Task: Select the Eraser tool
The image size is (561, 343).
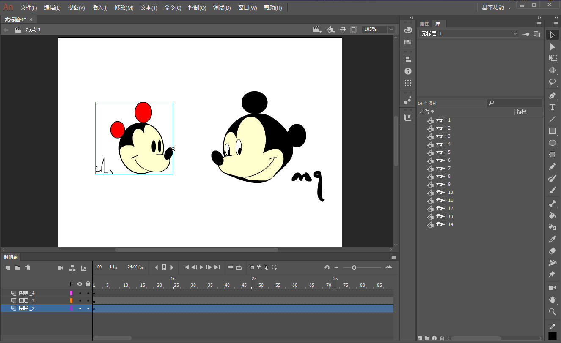Action: 553,251
